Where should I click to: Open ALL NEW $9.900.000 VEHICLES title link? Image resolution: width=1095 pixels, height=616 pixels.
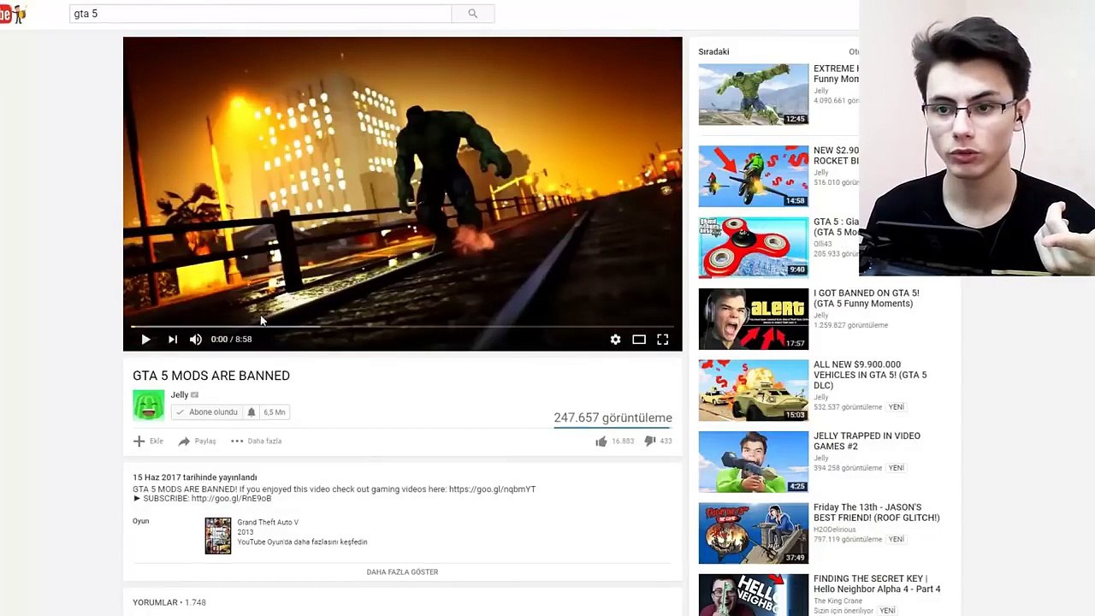coord(870,375)
